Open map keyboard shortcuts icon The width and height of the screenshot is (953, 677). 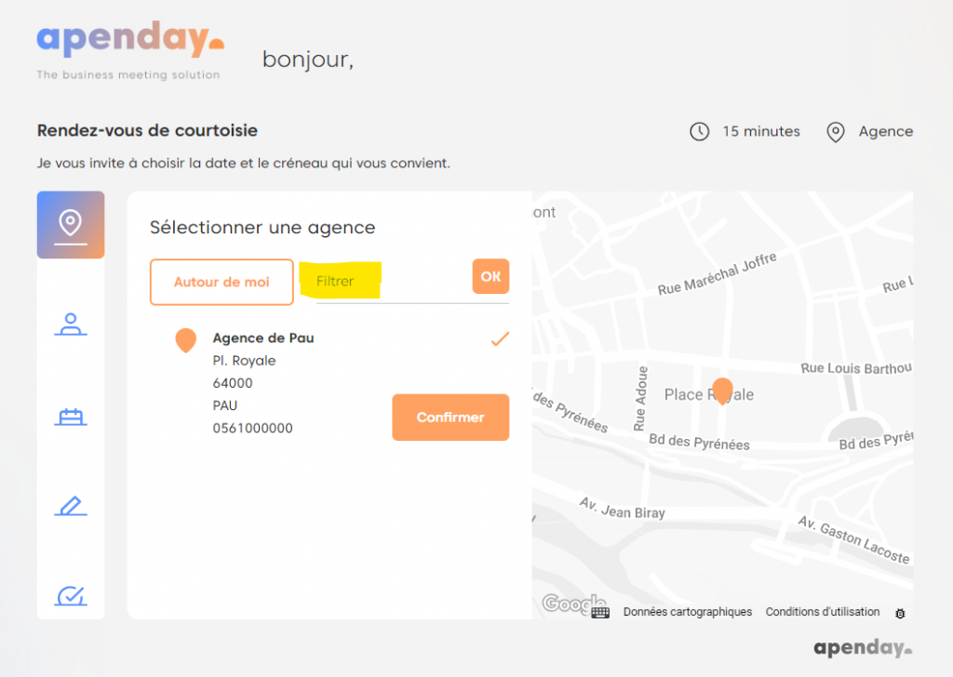coord(600,612)
